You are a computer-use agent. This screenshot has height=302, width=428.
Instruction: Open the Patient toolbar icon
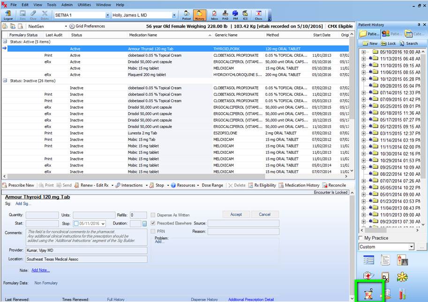[x=187, y=15]
